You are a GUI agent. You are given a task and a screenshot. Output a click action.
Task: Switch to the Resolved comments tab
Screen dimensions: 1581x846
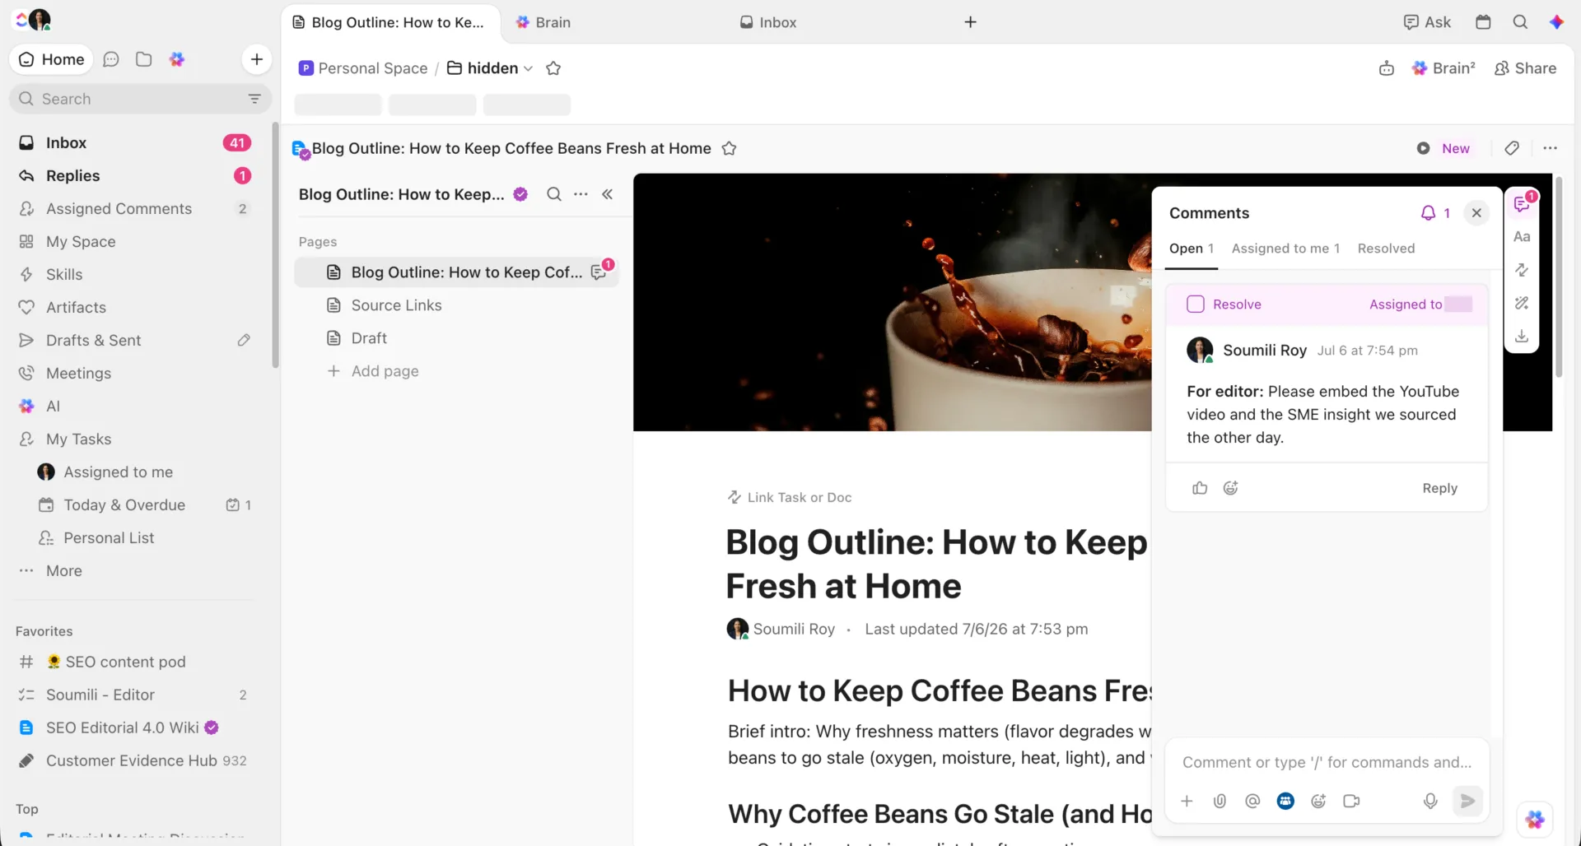(1386, 249)
